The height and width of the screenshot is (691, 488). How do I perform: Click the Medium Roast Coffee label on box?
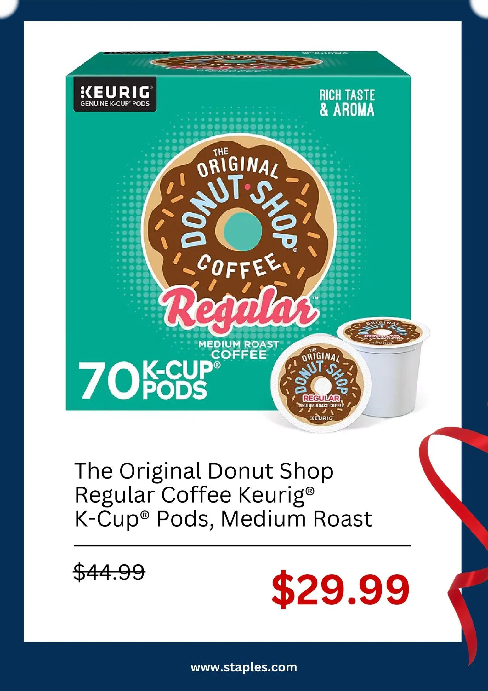point(239,350)
